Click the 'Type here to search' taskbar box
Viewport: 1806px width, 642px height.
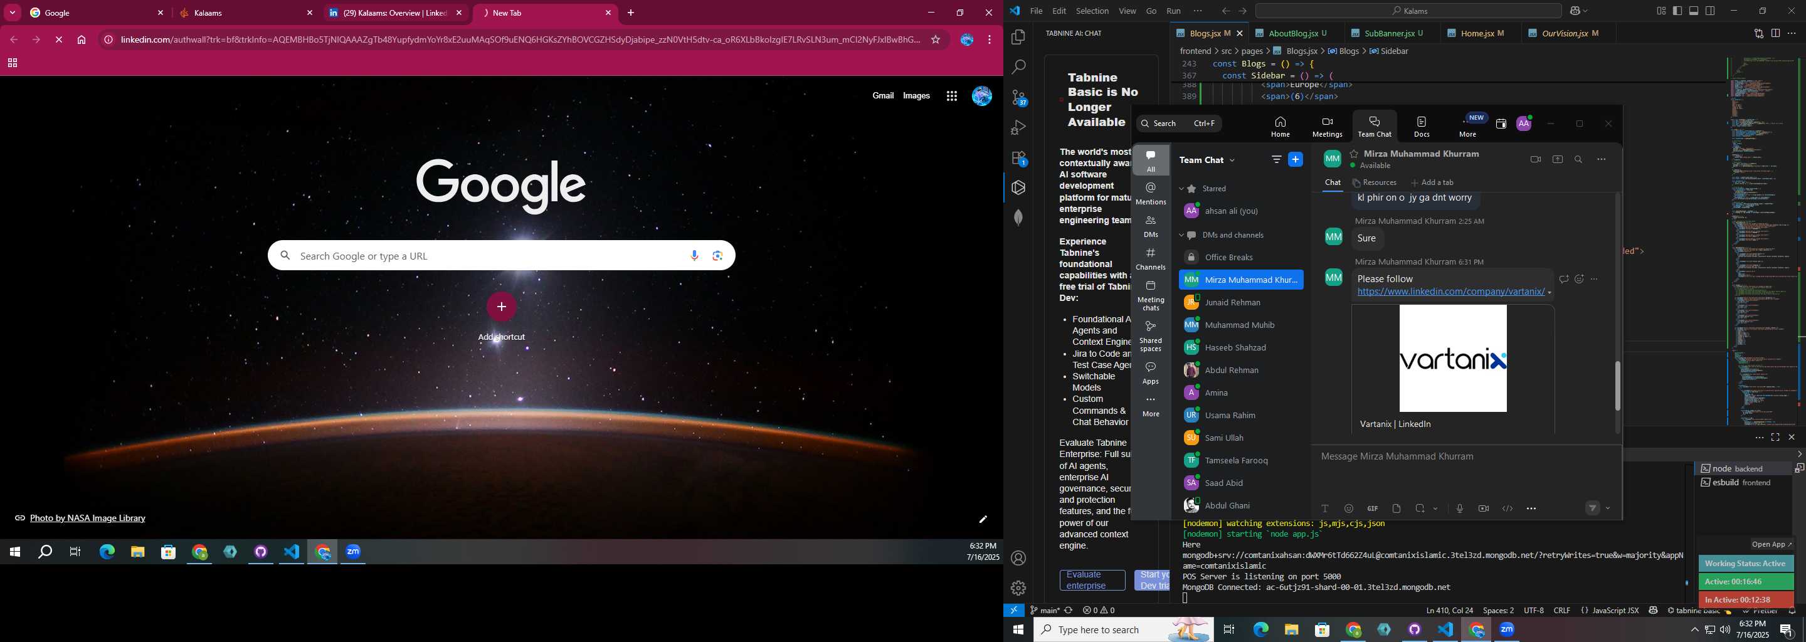click(1123, 630)
